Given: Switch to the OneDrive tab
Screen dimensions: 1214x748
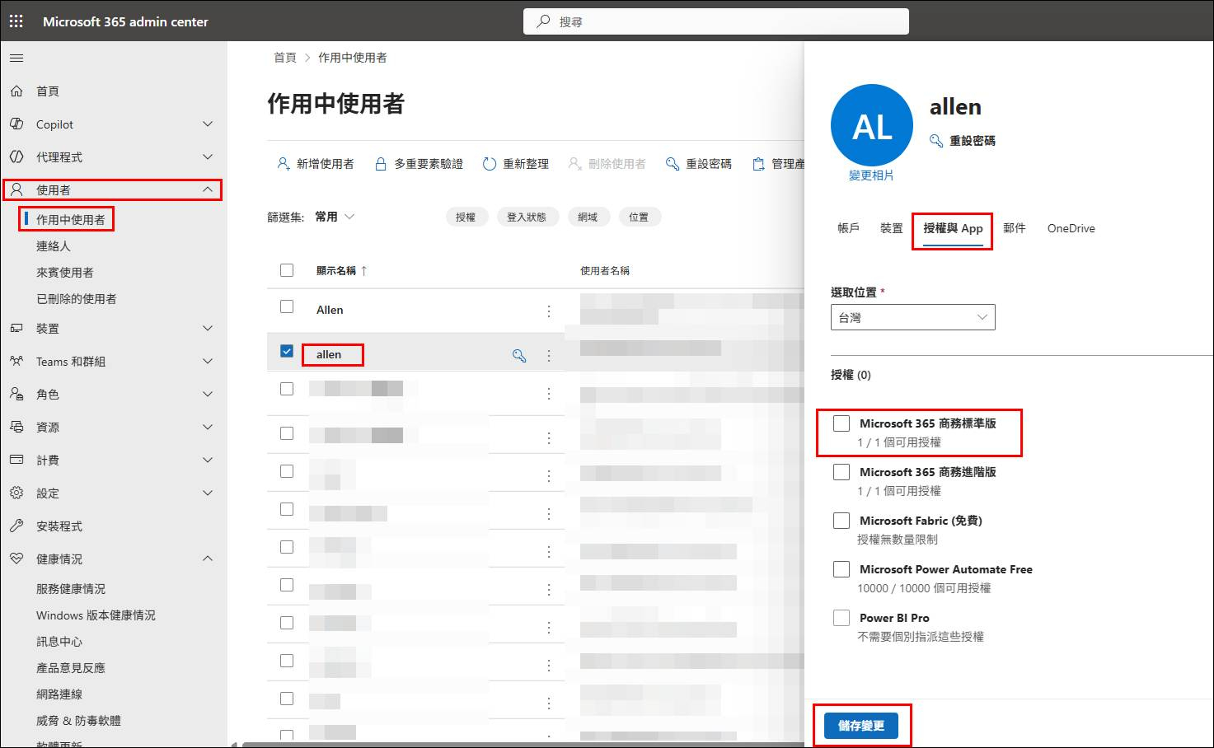Looking at the screenshot, I should coord(1071,228).
